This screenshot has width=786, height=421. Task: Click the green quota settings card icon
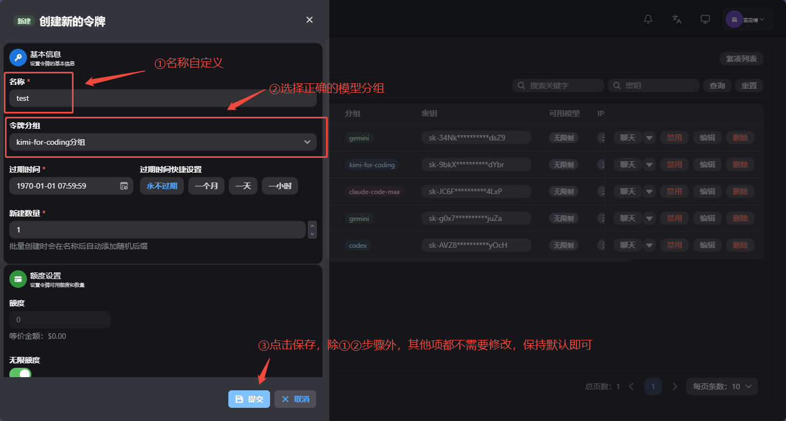[x=18, y=279]
